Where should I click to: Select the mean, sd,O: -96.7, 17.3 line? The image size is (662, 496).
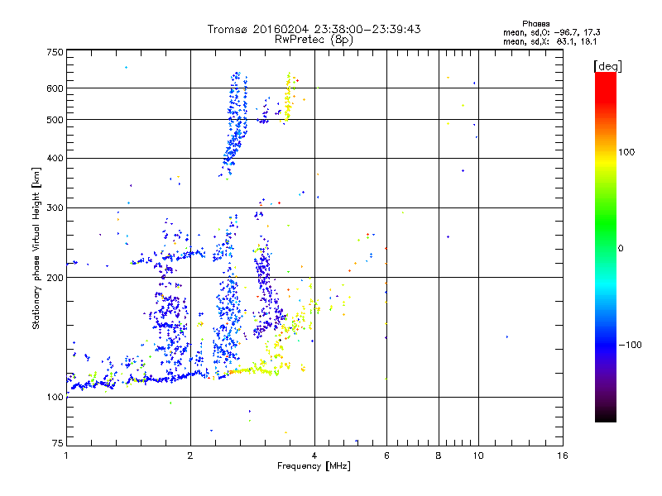point(552,32)
